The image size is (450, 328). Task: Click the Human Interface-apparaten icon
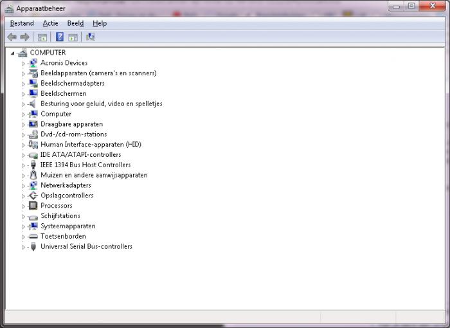click(x=33, y=145)
